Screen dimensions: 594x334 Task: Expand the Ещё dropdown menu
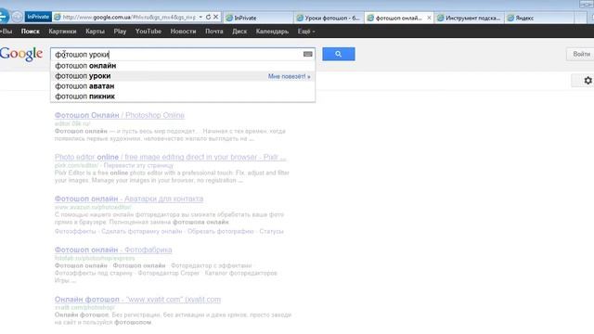coord(306,32)
